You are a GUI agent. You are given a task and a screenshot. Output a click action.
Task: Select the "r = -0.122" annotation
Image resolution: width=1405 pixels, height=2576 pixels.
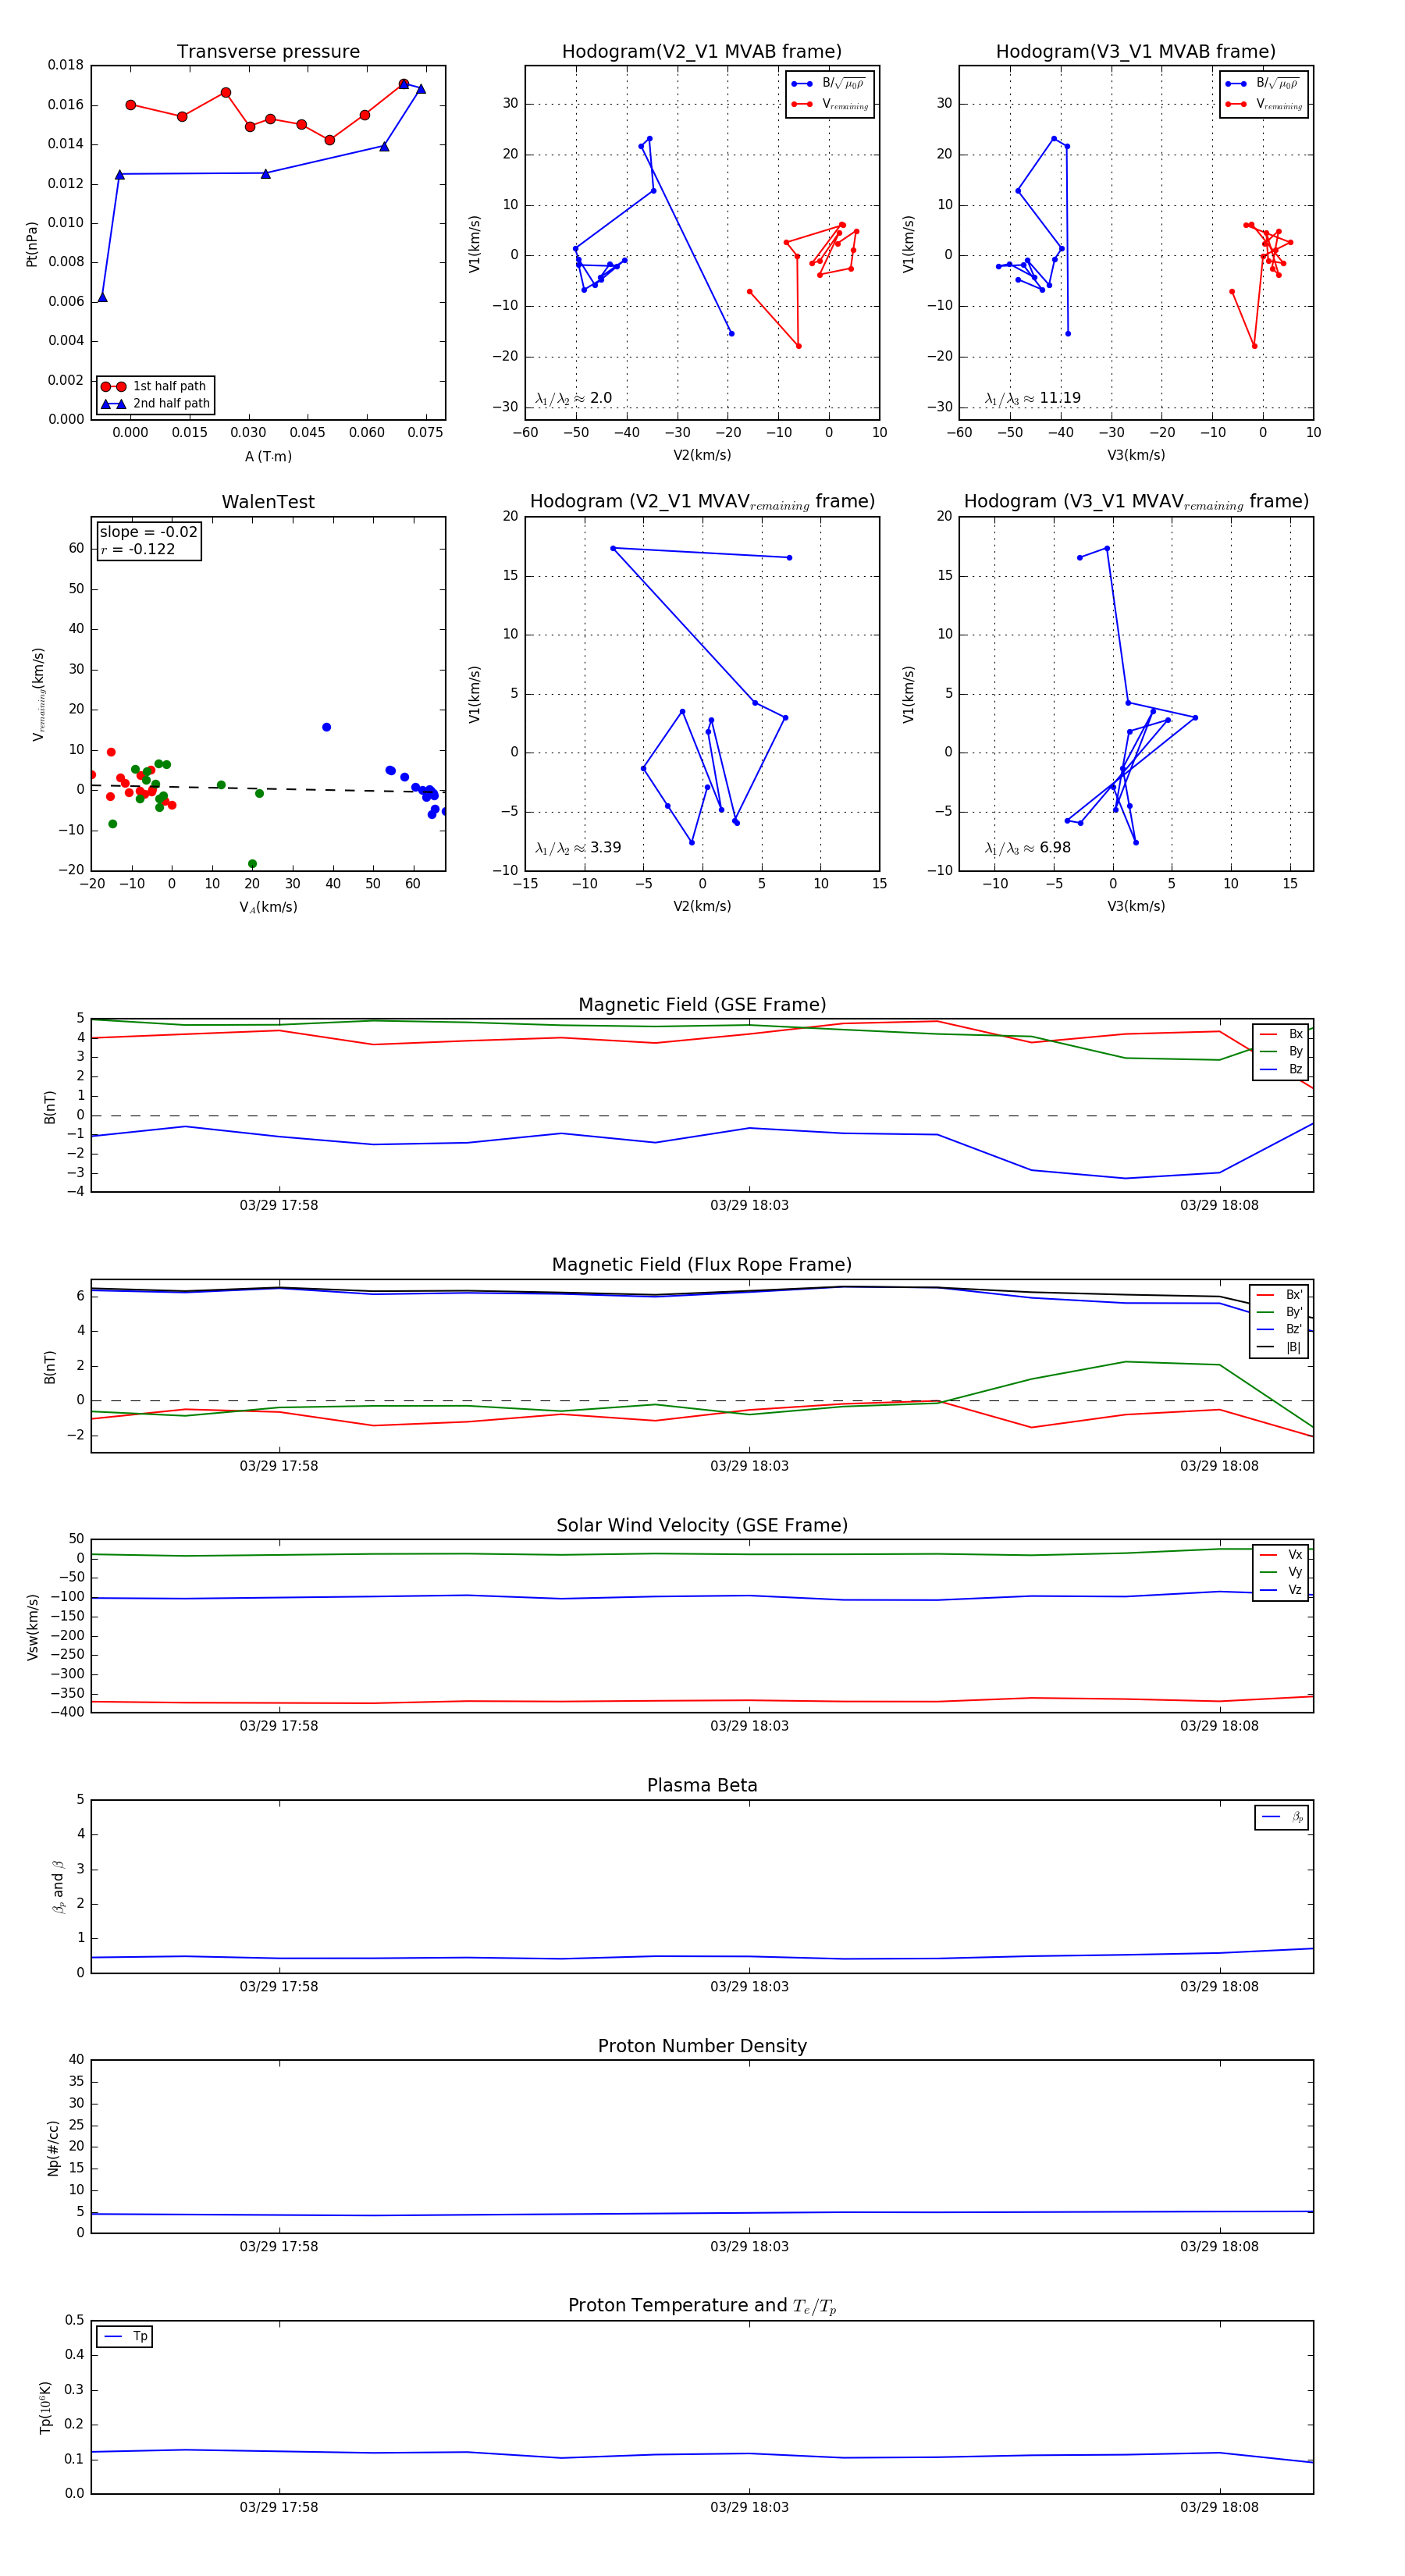tap(138, 549)
